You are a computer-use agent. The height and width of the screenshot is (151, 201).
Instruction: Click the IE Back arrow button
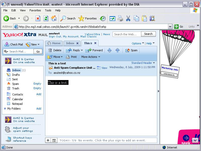click(x=6, y=18)
